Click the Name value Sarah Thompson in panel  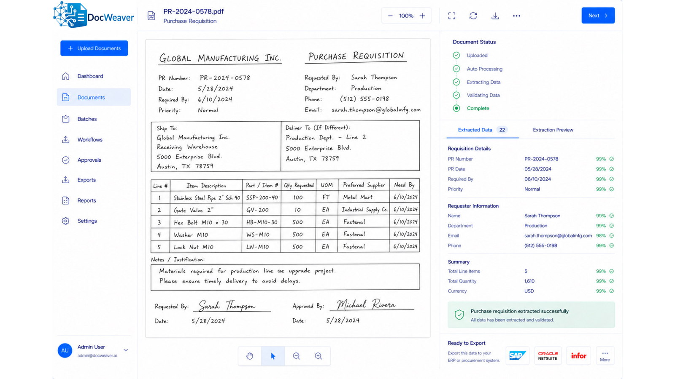point(542,216)
